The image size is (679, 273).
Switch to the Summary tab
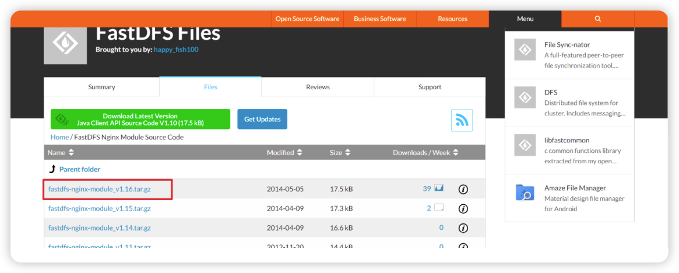(102, 87)
